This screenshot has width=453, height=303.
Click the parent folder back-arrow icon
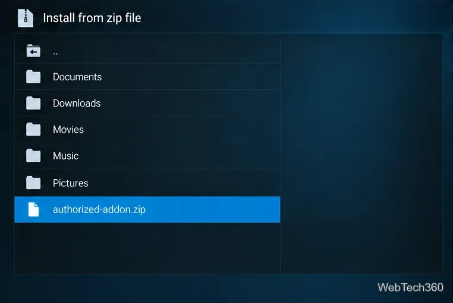point(33,51)
